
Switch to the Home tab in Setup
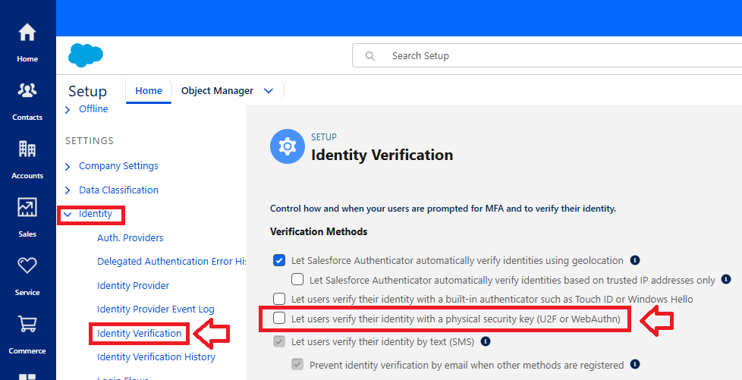coord(149,91)
